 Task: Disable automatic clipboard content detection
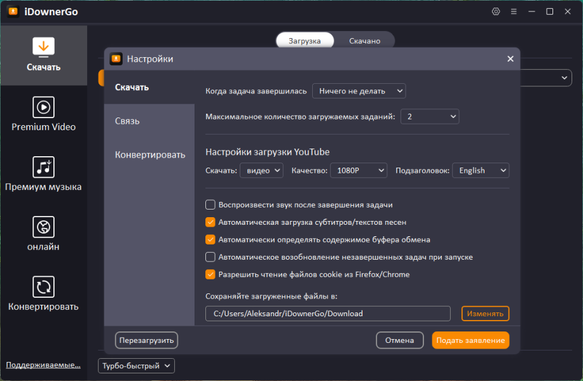[x=210, y=239]
